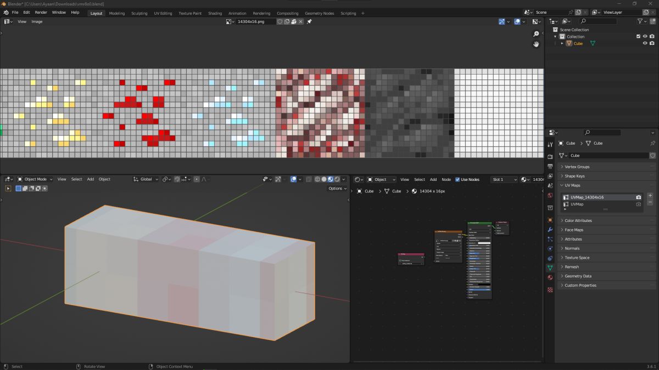Open the Slot 1 material dropdown

504,179
